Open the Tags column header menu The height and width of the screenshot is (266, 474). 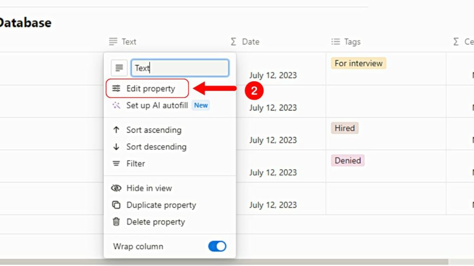click(351, 42)
